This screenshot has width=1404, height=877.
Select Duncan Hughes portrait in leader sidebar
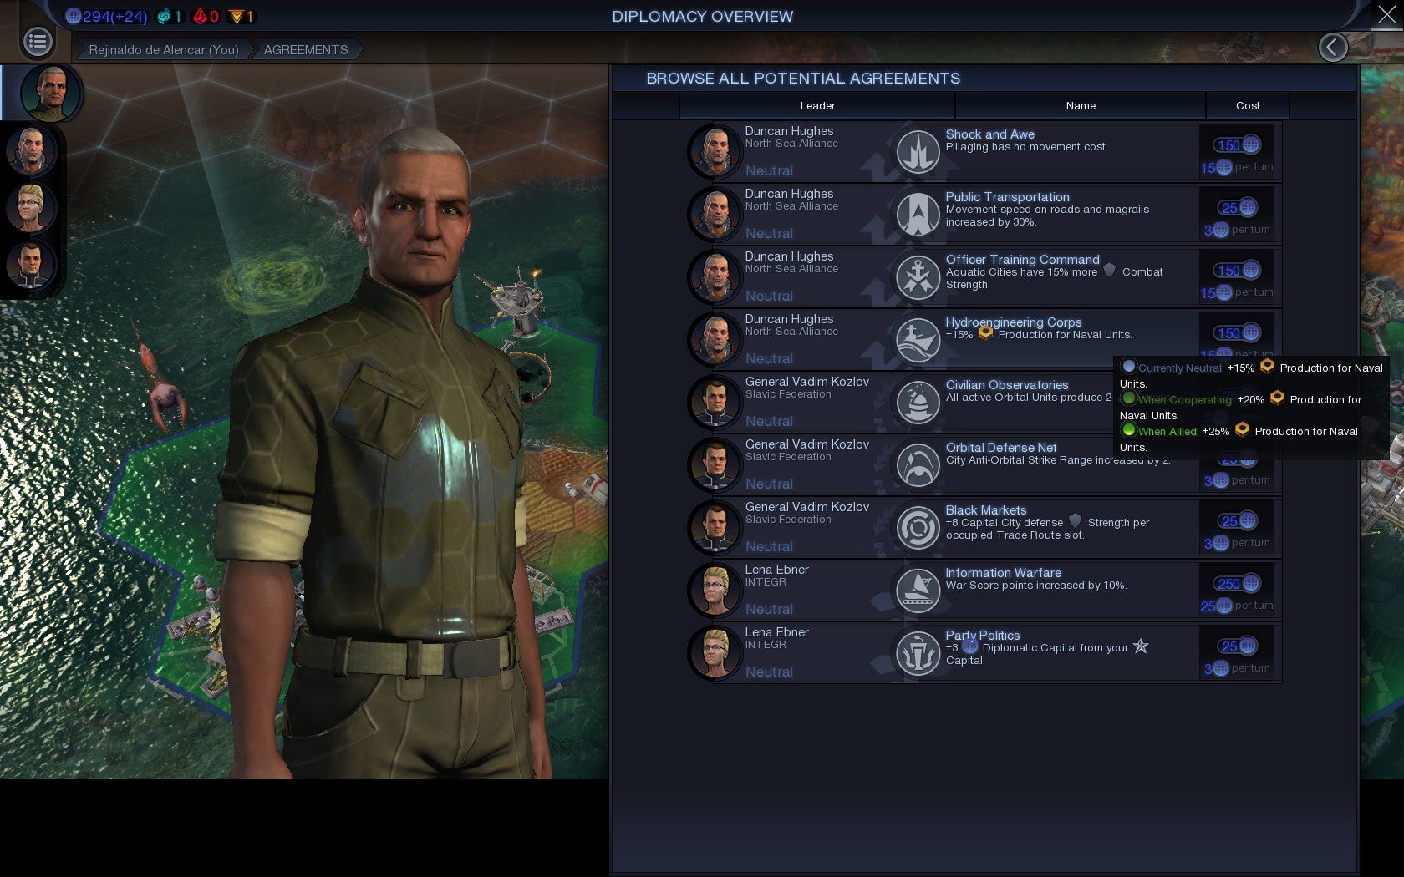pyautogui.click(x=31, y=150)
